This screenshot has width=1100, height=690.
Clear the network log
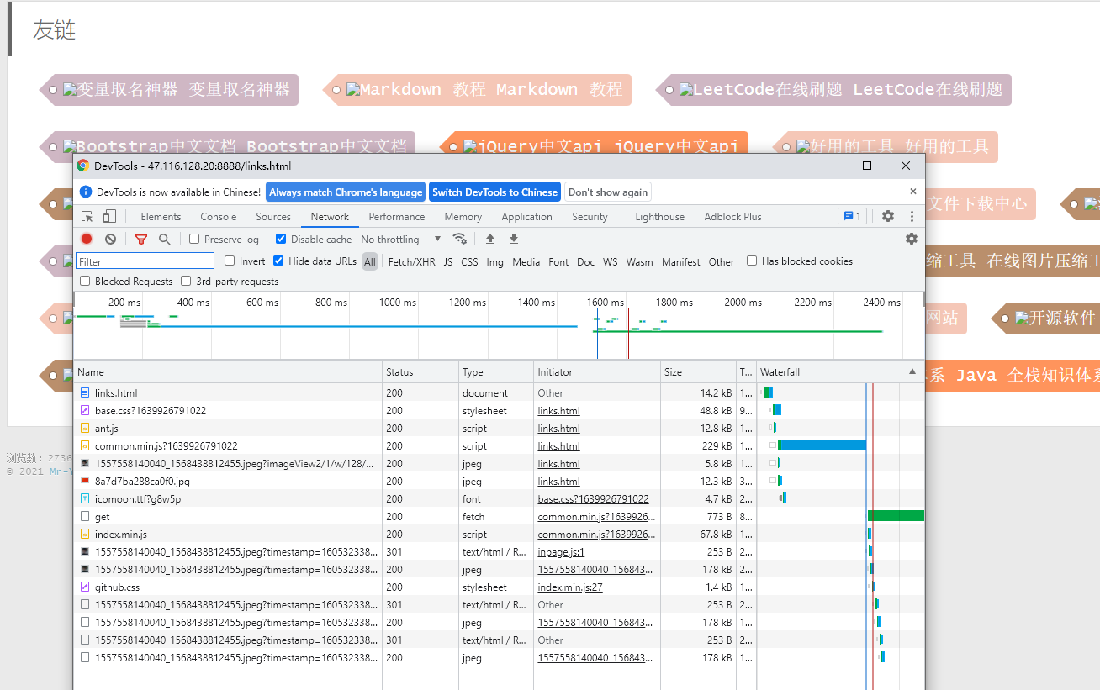110,240
